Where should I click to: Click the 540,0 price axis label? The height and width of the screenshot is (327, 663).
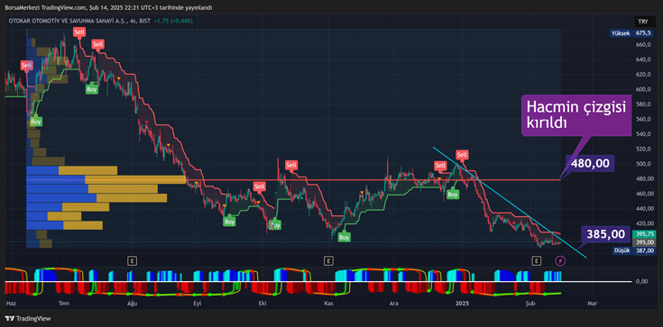coord(642,134)
